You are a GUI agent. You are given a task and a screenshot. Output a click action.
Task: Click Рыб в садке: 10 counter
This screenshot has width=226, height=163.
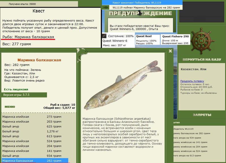coord(63,105)
